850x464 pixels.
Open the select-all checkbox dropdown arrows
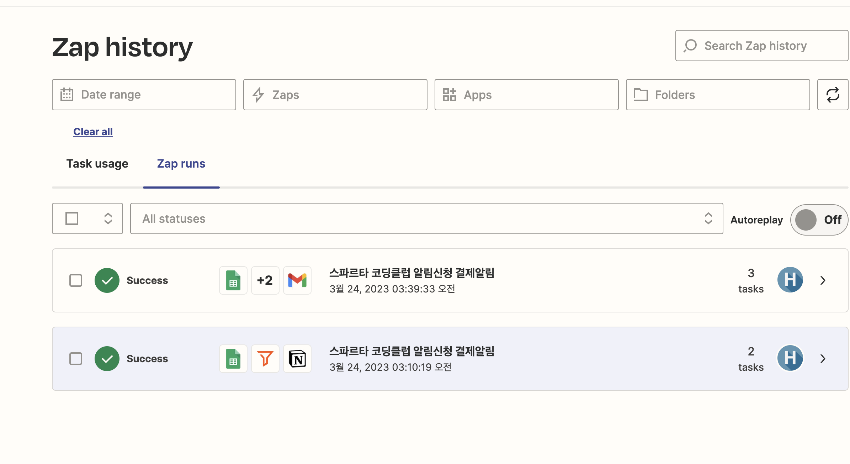tap(108, 218)
